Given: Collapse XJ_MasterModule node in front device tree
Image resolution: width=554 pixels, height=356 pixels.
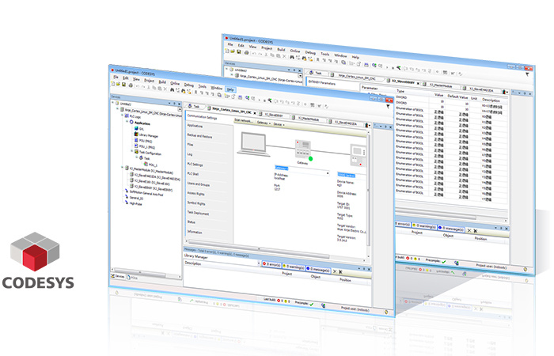Looking at the screenshot, I should click(x=123, y=168).
